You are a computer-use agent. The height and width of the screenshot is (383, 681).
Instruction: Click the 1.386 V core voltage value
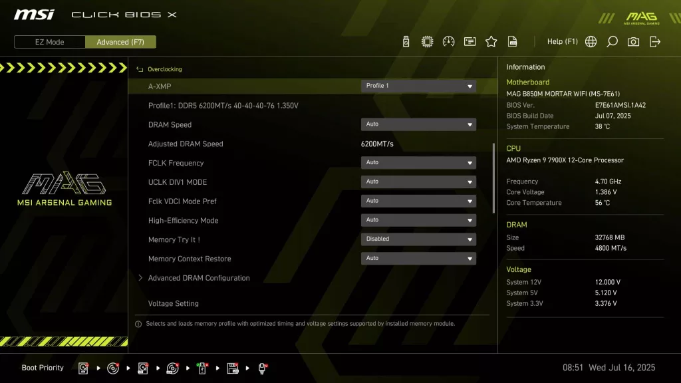tap(606, 192)
